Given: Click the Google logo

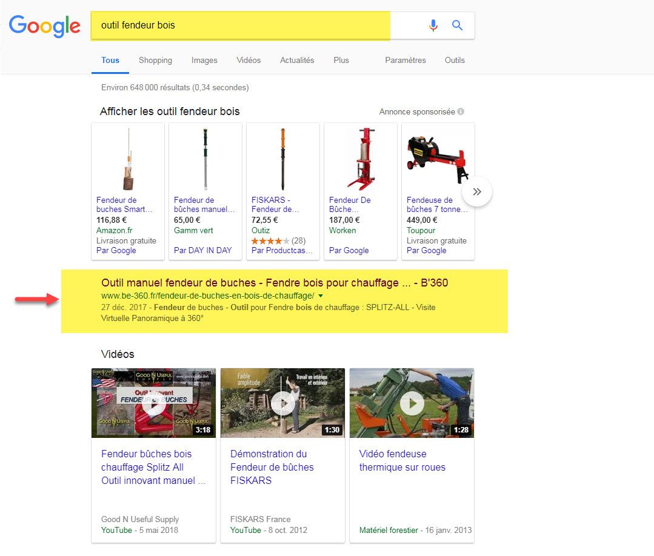Looking at the screenshot, I should pyautogui.click(x=45, y=26).
